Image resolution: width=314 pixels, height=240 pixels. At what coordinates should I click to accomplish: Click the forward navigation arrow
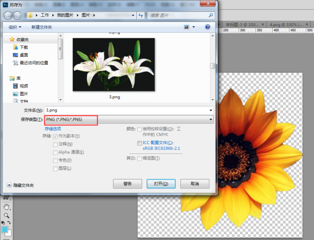pos(17,15)
